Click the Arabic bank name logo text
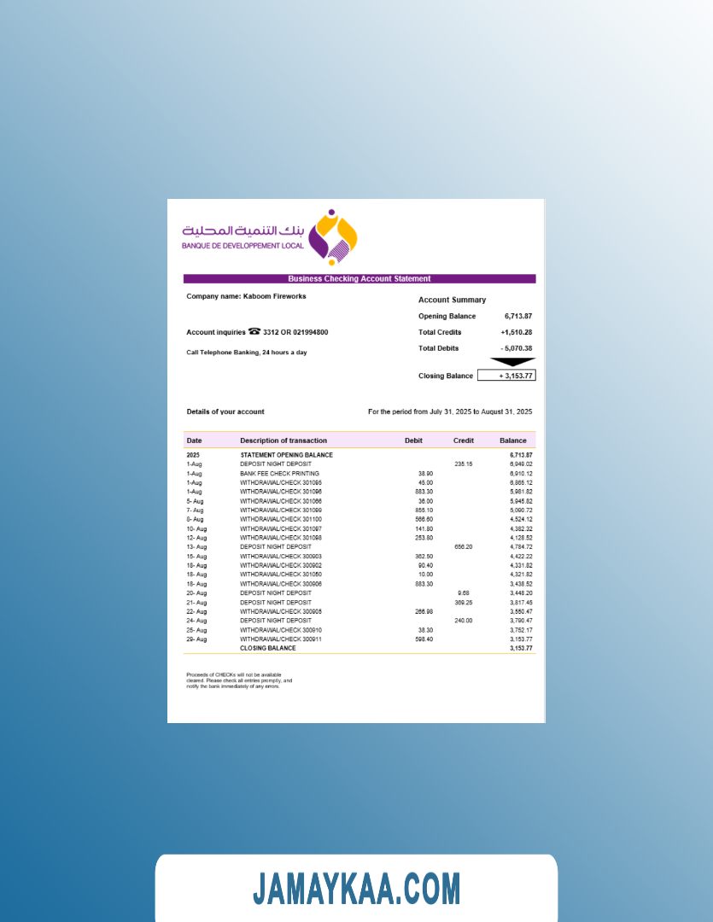 pyautogui.click(x=243, y=231)
